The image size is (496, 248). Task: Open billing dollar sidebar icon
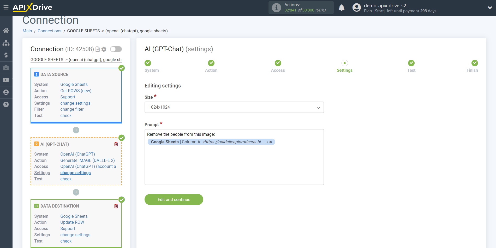pos(6,55)
